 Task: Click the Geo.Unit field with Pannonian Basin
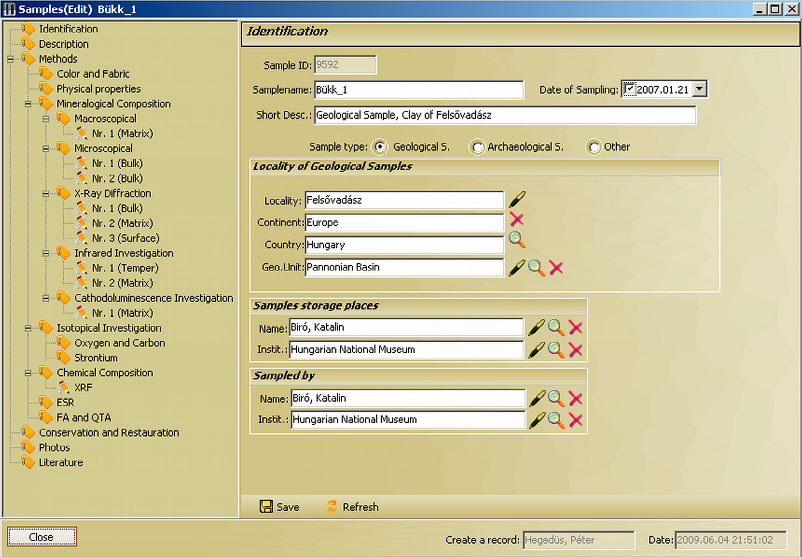[404, 267]
